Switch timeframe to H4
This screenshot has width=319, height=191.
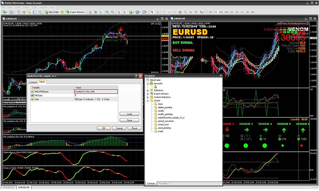click(237, 12)
